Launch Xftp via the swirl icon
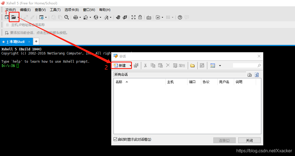The image size is (295, 156). coord(118,17)
